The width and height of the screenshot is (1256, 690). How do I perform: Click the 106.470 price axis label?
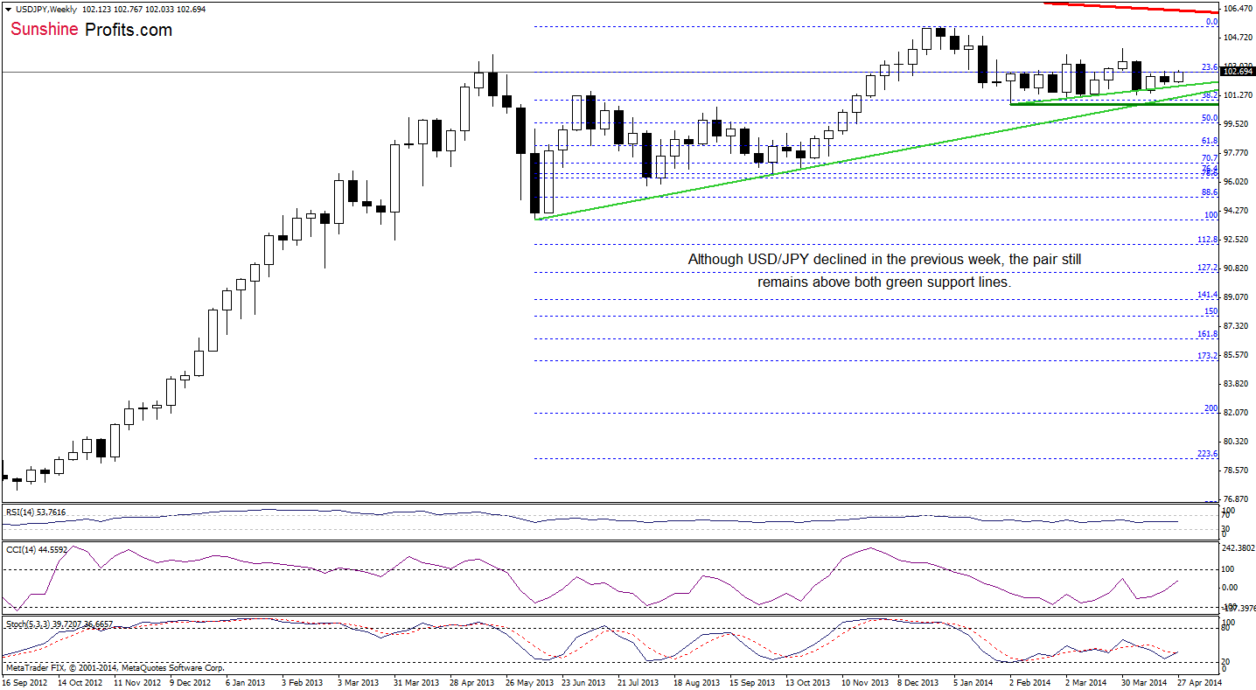point(1237,9)
